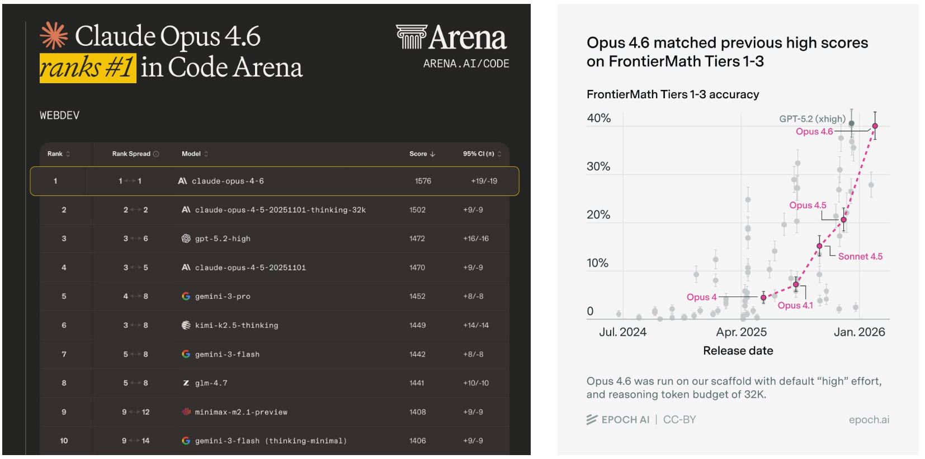Open the epoch.ai link

coord(869,419)
